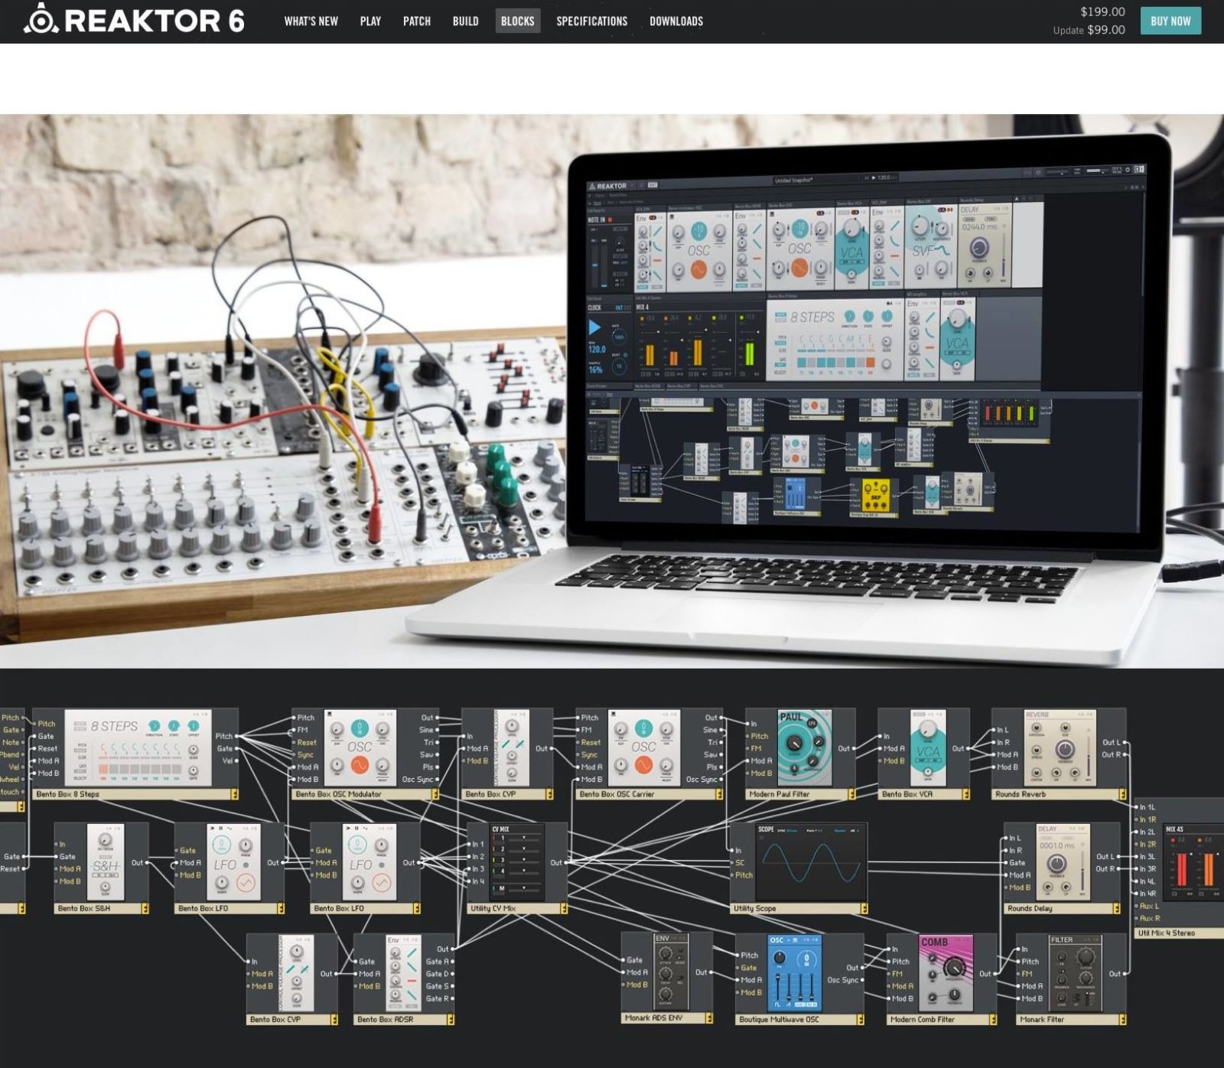This screenshot has width=1224, height=1068.
Task: Select the Direction knob on Bento Box 8 Steps
Action: click(x=155, y=727)
